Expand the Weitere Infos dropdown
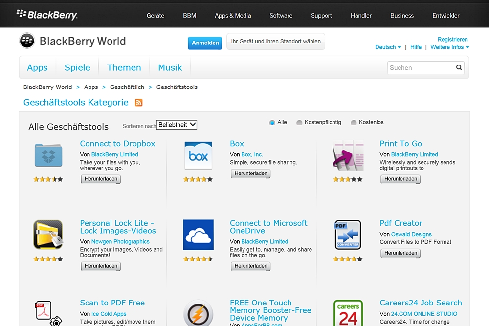This screenshot has height=326, width=489. (x=450, y=47)
